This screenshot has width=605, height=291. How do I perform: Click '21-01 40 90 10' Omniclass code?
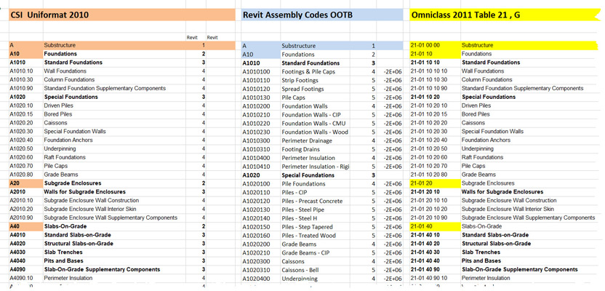(x=436, y=278)
